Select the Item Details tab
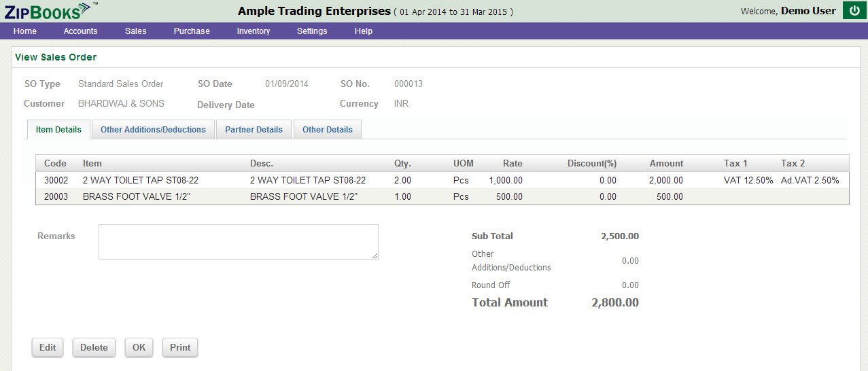Screen dimensions: 868x371 [58, 130]
